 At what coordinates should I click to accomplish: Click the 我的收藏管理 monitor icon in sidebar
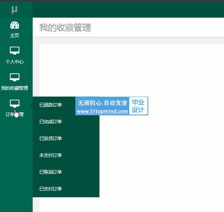click(14, 77)
